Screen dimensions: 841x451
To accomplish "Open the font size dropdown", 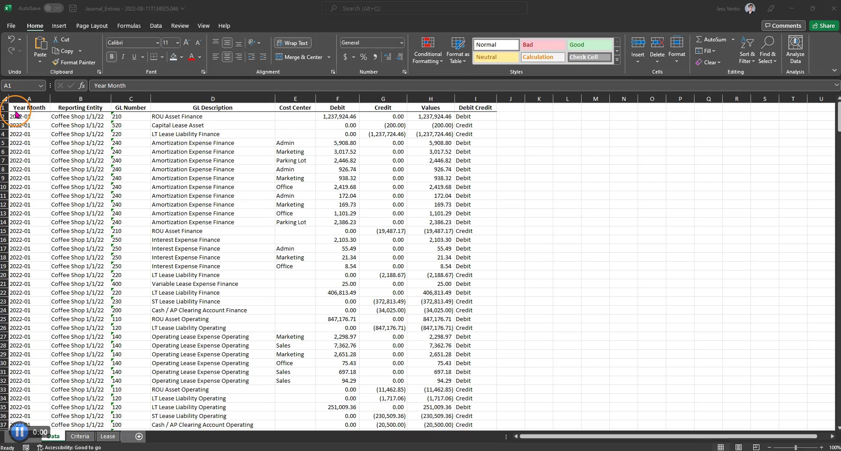I will click(177, 43).
